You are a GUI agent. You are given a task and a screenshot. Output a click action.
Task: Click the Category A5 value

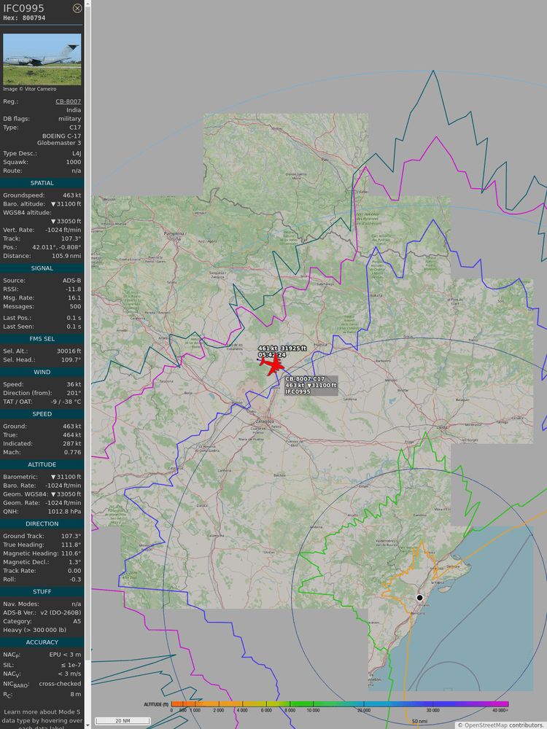pyautogui.click(x=77, y=621)
